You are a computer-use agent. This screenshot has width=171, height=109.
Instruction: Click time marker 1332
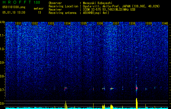(x=35, y=23)
